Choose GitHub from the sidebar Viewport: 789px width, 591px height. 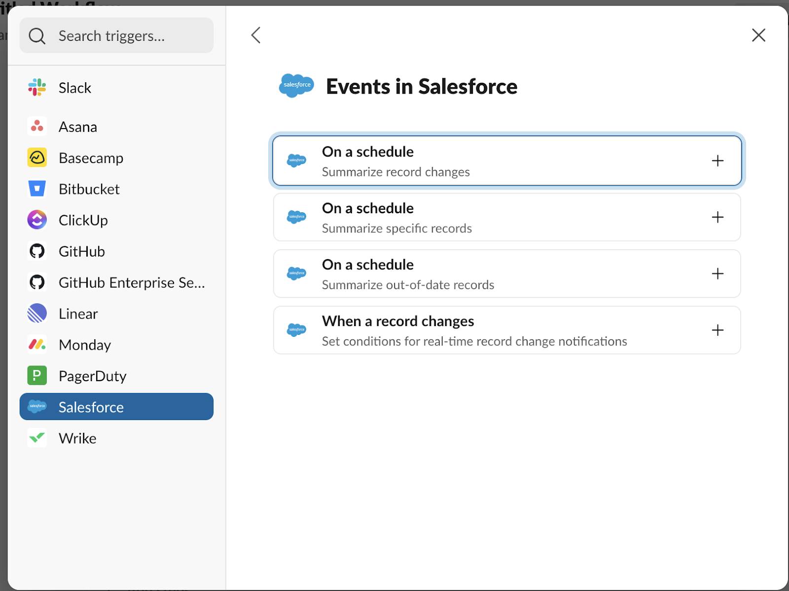(x=116, y=251)
